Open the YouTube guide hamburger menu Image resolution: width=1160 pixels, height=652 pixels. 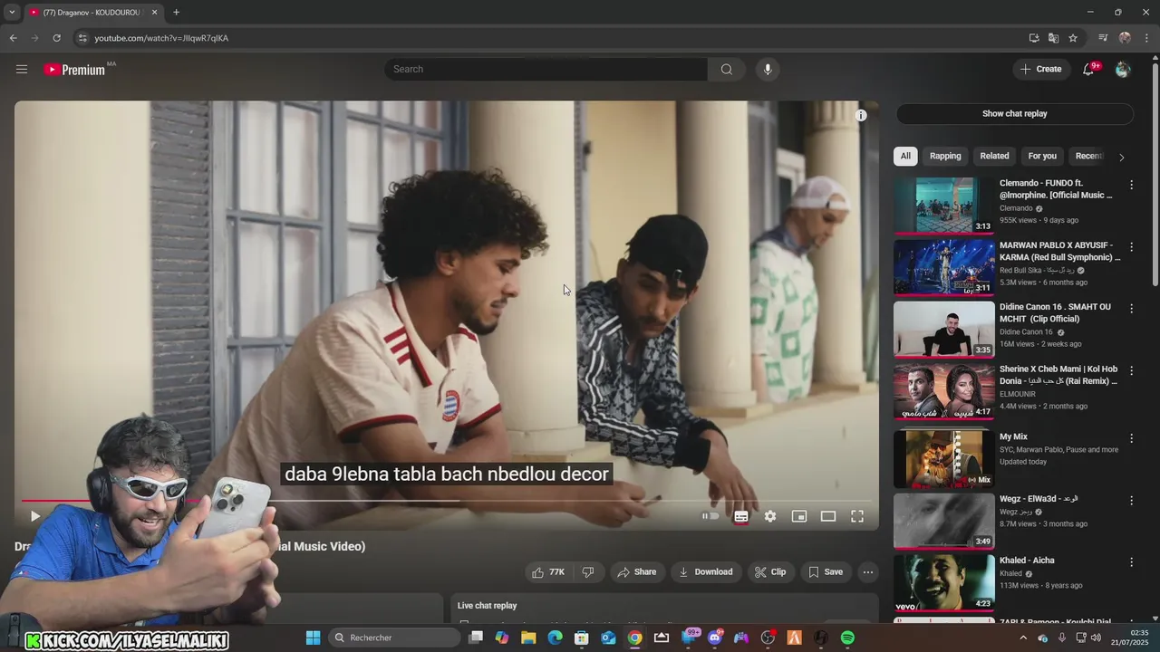[22, 69]
